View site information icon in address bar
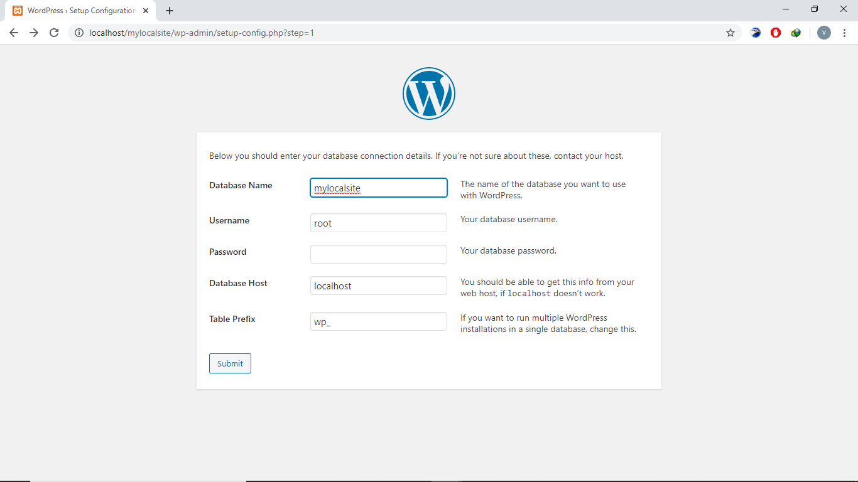858x482 pixels. click(79, 33)
